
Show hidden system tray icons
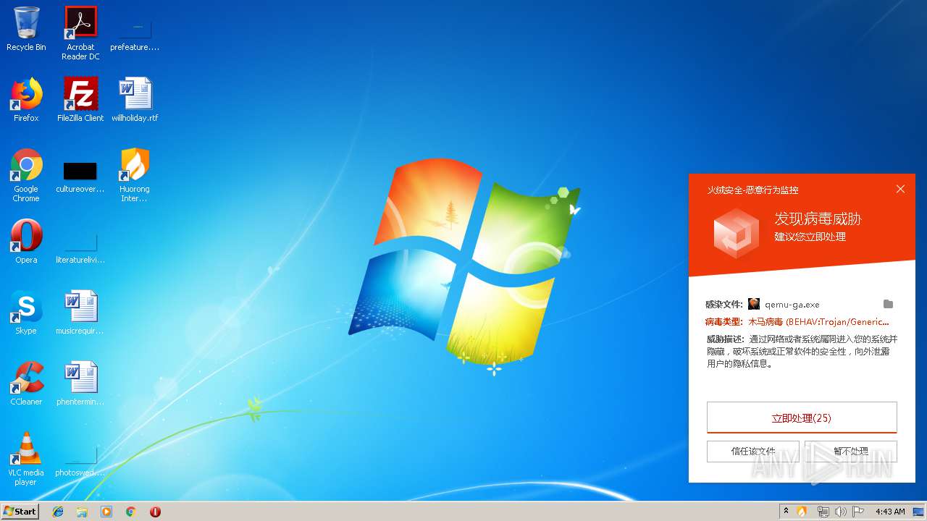787,512
